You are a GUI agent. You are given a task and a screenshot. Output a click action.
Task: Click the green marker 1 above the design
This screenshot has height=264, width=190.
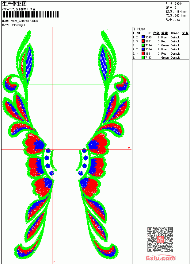pos(107,29)
